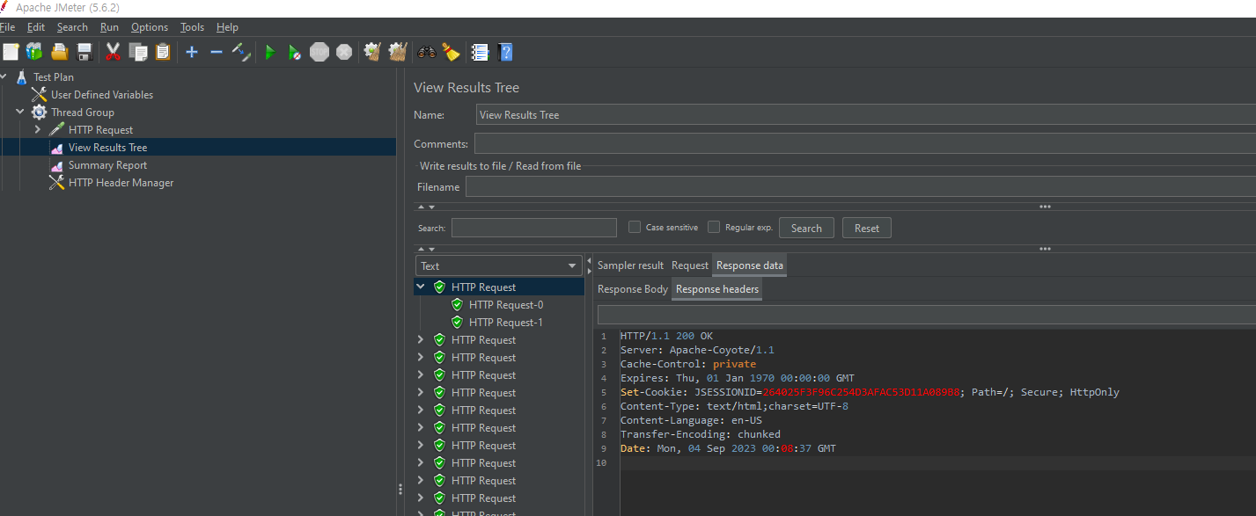Click the 'Server: Apache-Coyote/1.1' line
Viewport: 1256px width, 516px height.
tap(697, 350)
